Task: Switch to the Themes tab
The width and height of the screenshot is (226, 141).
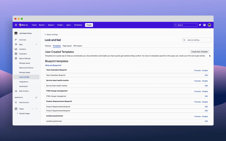Action: point(48,46)
